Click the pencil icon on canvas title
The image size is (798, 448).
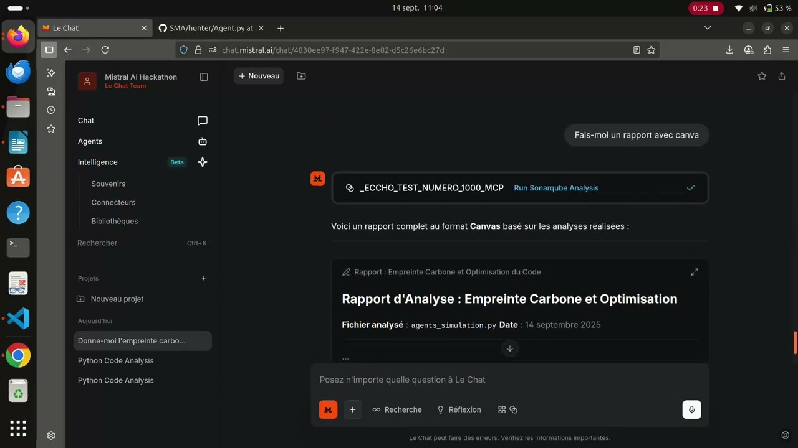(x=347, y=272)
